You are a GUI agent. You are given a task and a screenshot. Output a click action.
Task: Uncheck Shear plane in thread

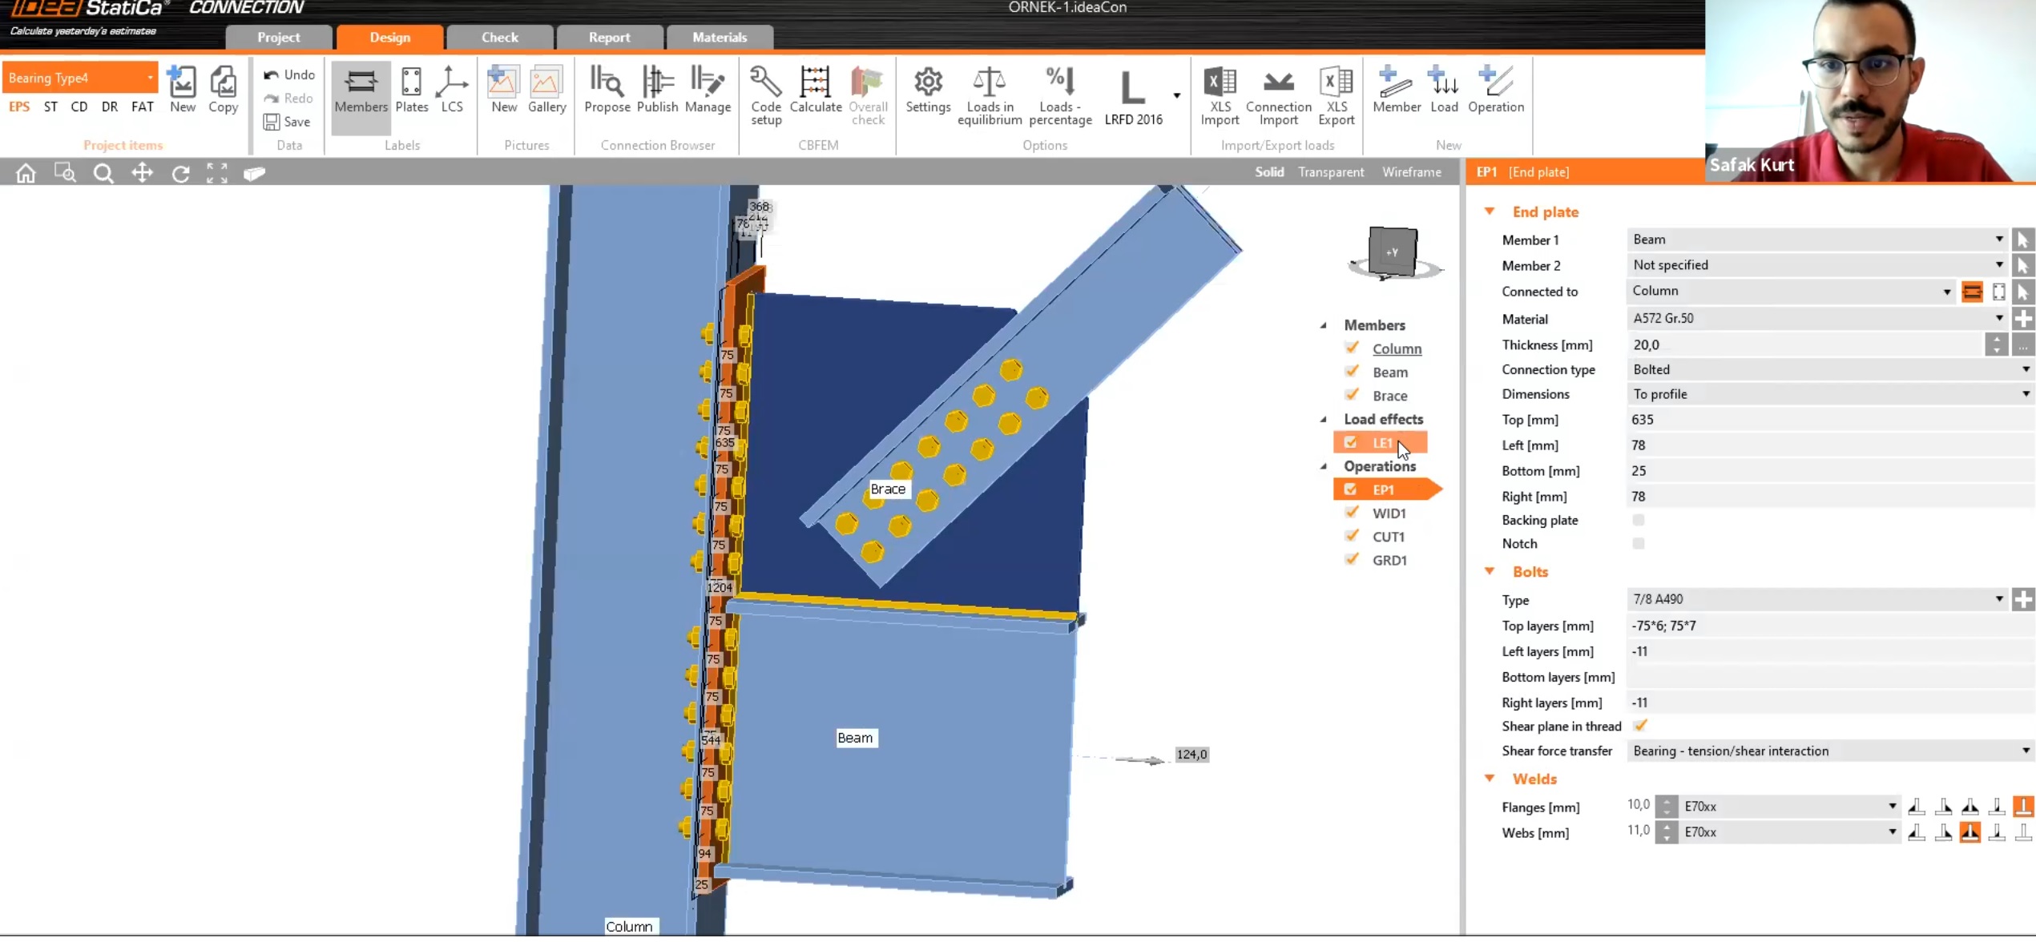pos(1641,726)
